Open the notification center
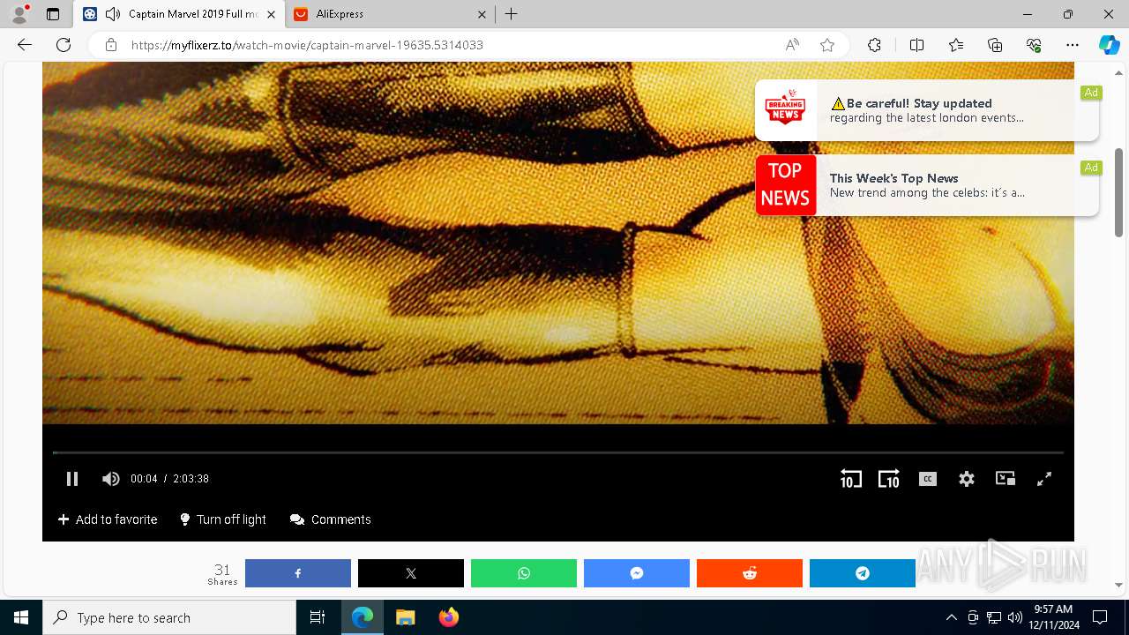This screenshot has height=635, width=1129. [1100, 617]
